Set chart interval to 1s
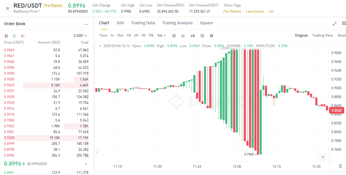The image size is (346, 175). (x=112, y=35)
